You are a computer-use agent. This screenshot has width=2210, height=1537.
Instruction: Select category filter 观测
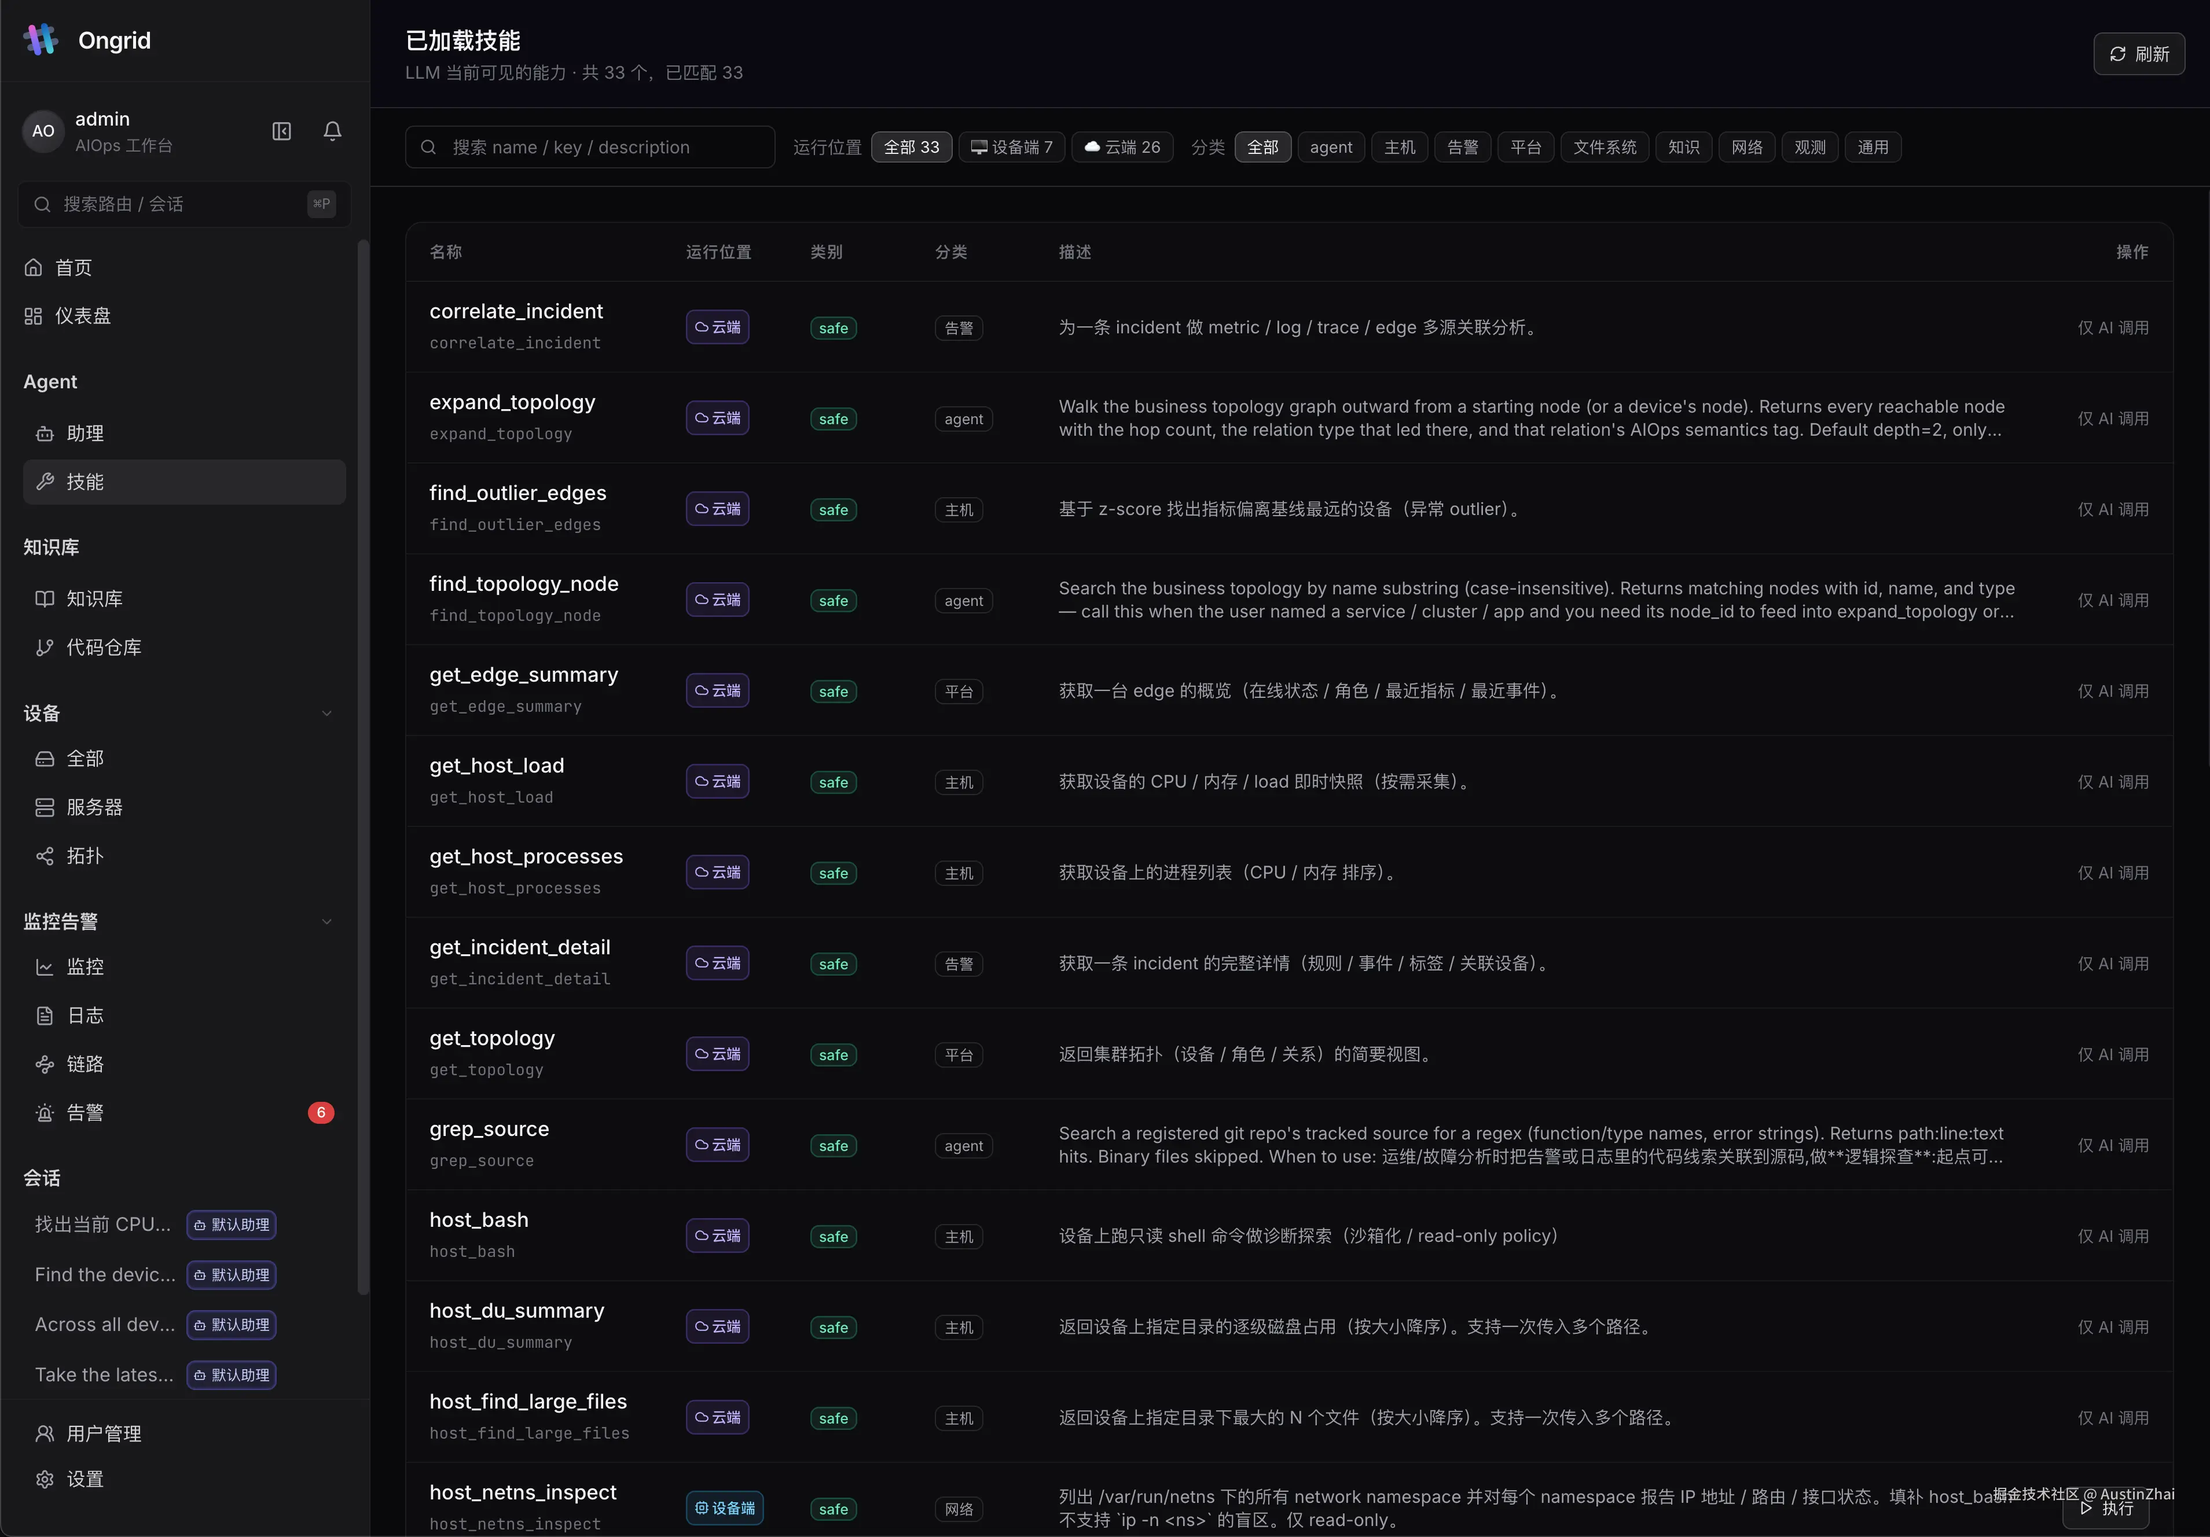click(1809, 147)
